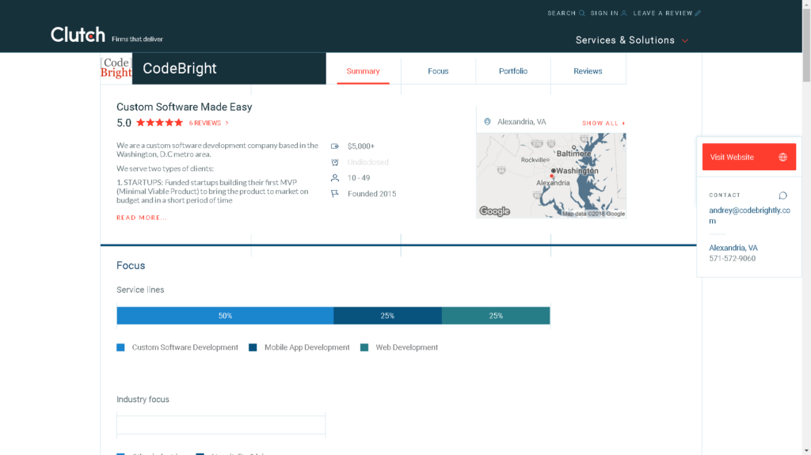
Task: Click the chat bubble icon beside Contact
Action: (782, 195)
